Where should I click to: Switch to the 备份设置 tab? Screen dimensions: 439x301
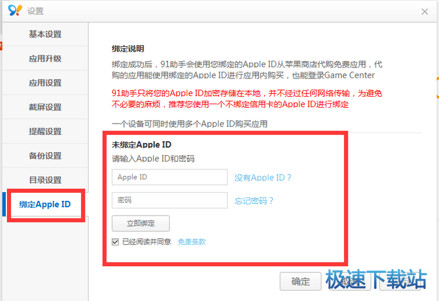[45, 156]
